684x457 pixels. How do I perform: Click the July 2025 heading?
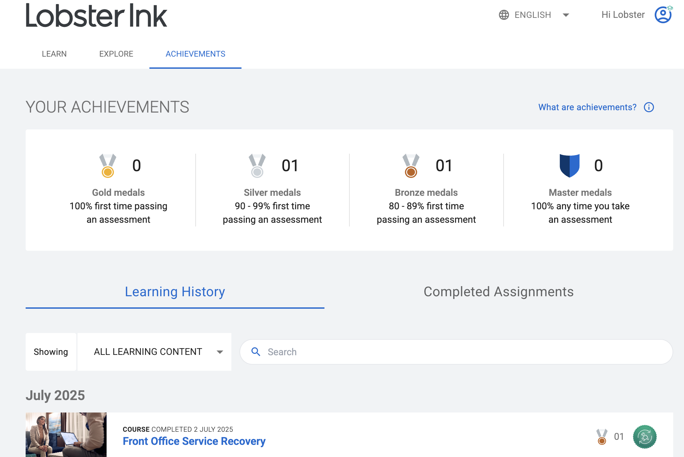pos(55,395)
